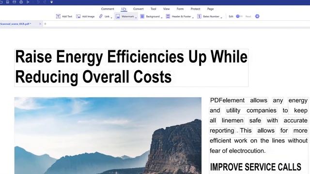The image size is (310, 174).
Task: Open the Protect tab
Action: 195,9
